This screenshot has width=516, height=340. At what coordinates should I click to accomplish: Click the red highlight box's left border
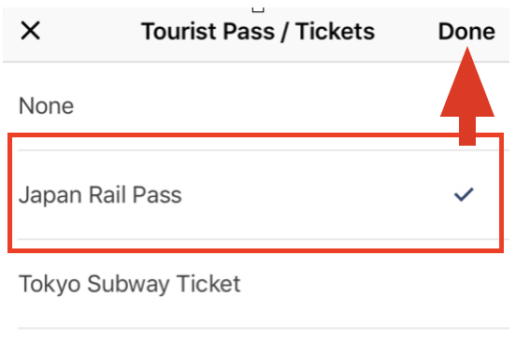coord(10,192)
